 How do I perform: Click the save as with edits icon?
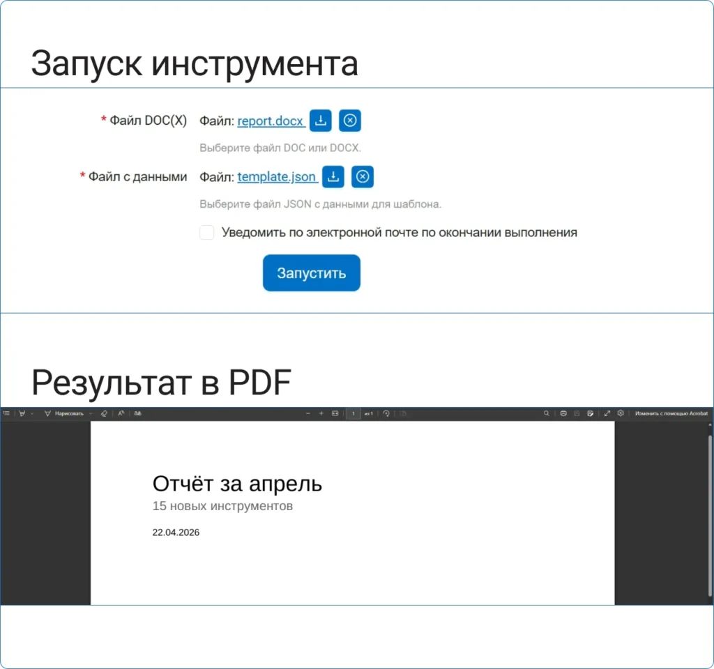(x=590, y=414)
